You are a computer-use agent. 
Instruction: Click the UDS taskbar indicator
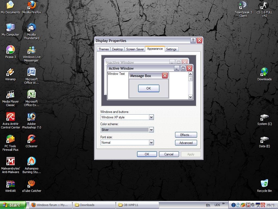217,205
